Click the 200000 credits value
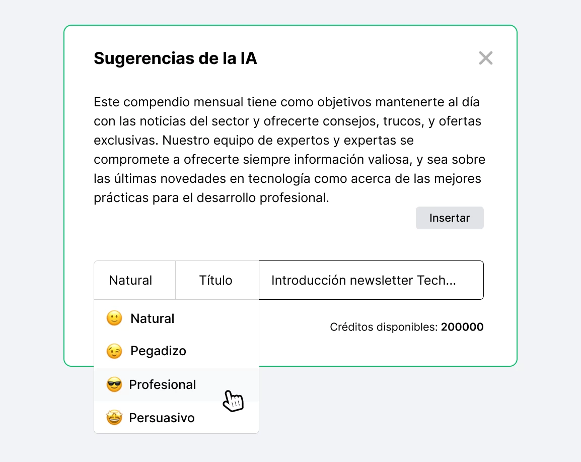The width and height of the screenshot is (581, 462). point(462,327)
